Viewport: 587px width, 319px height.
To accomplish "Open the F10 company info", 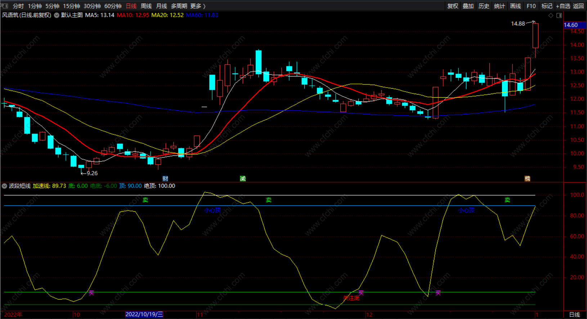I will (531, 6).
